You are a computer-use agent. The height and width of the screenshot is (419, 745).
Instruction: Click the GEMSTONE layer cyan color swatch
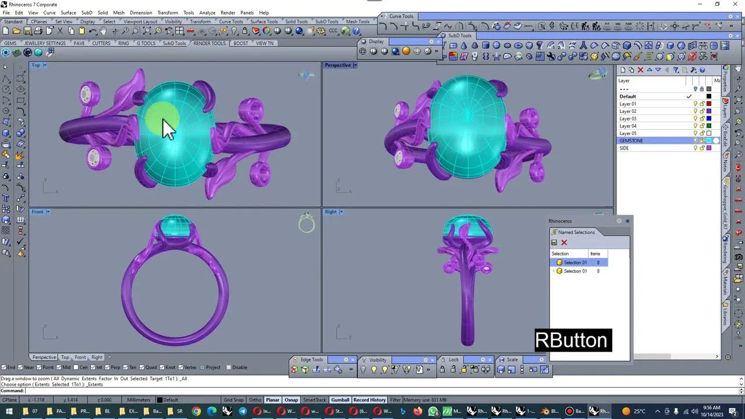click(x=709, y=141)
